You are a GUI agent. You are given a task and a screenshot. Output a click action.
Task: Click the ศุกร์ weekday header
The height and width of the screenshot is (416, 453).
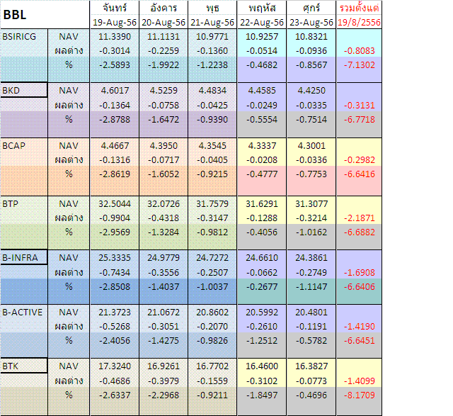pyautogui.click(x=311, y=8)
